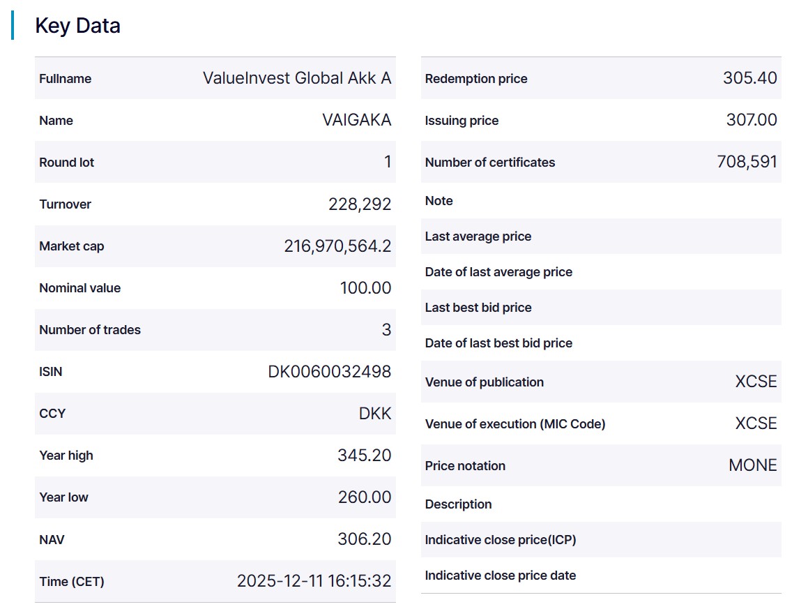This screenshot has height=609, width=808.
Task: Click the Last best bid price label
Action: [x=478, y=308]
